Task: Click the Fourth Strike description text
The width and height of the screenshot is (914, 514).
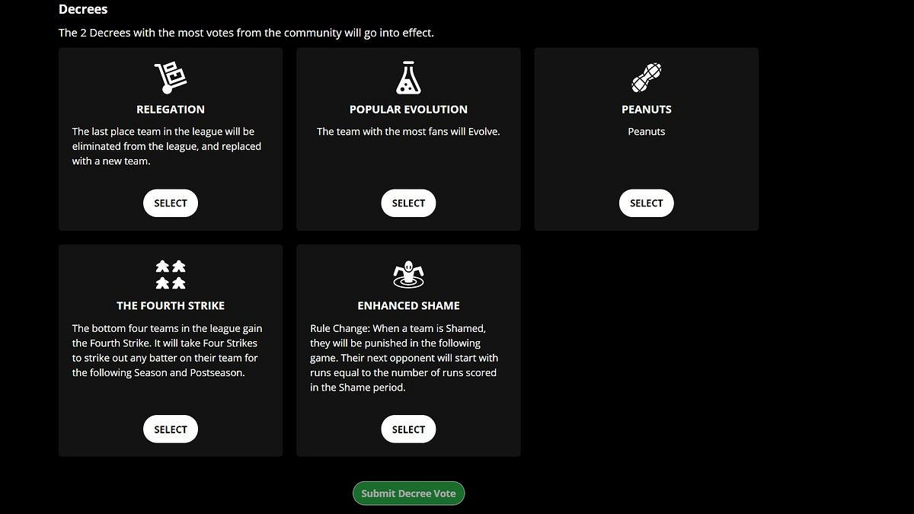Action: click(167, 350)
